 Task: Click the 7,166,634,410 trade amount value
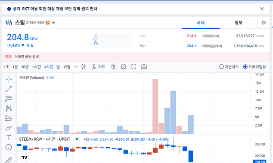pos(245,46)
